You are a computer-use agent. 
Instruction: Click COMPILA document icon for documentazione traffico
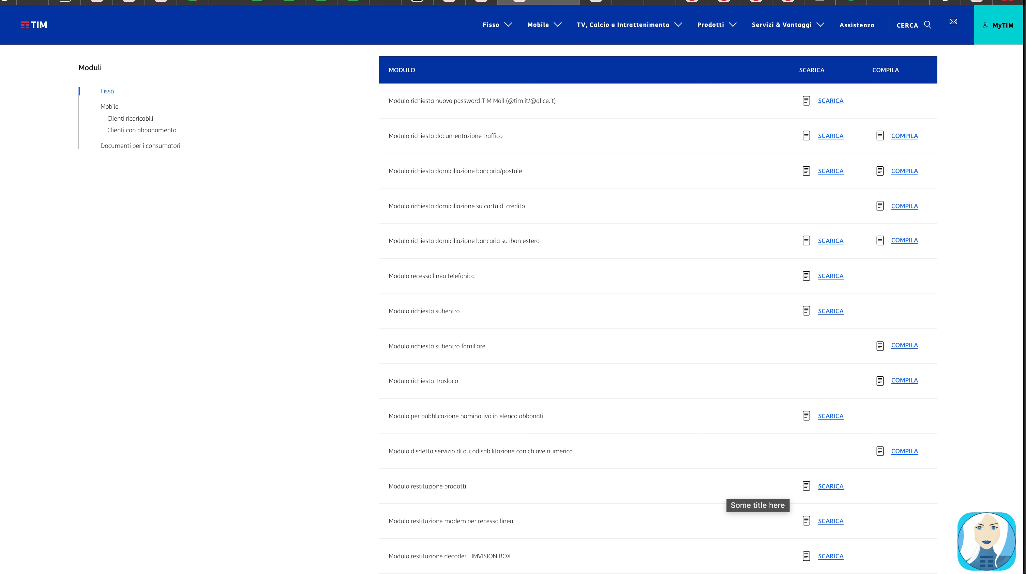(x=880, y=136)
